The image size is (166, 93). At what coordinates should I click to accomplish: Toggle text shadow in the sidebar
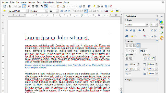coord(144,30)
